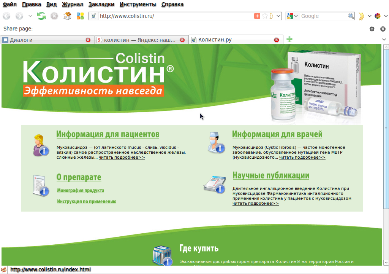Click the Колистин product package image
The image size is (389, 274).
pyautogui.click(x=316, y=87)
